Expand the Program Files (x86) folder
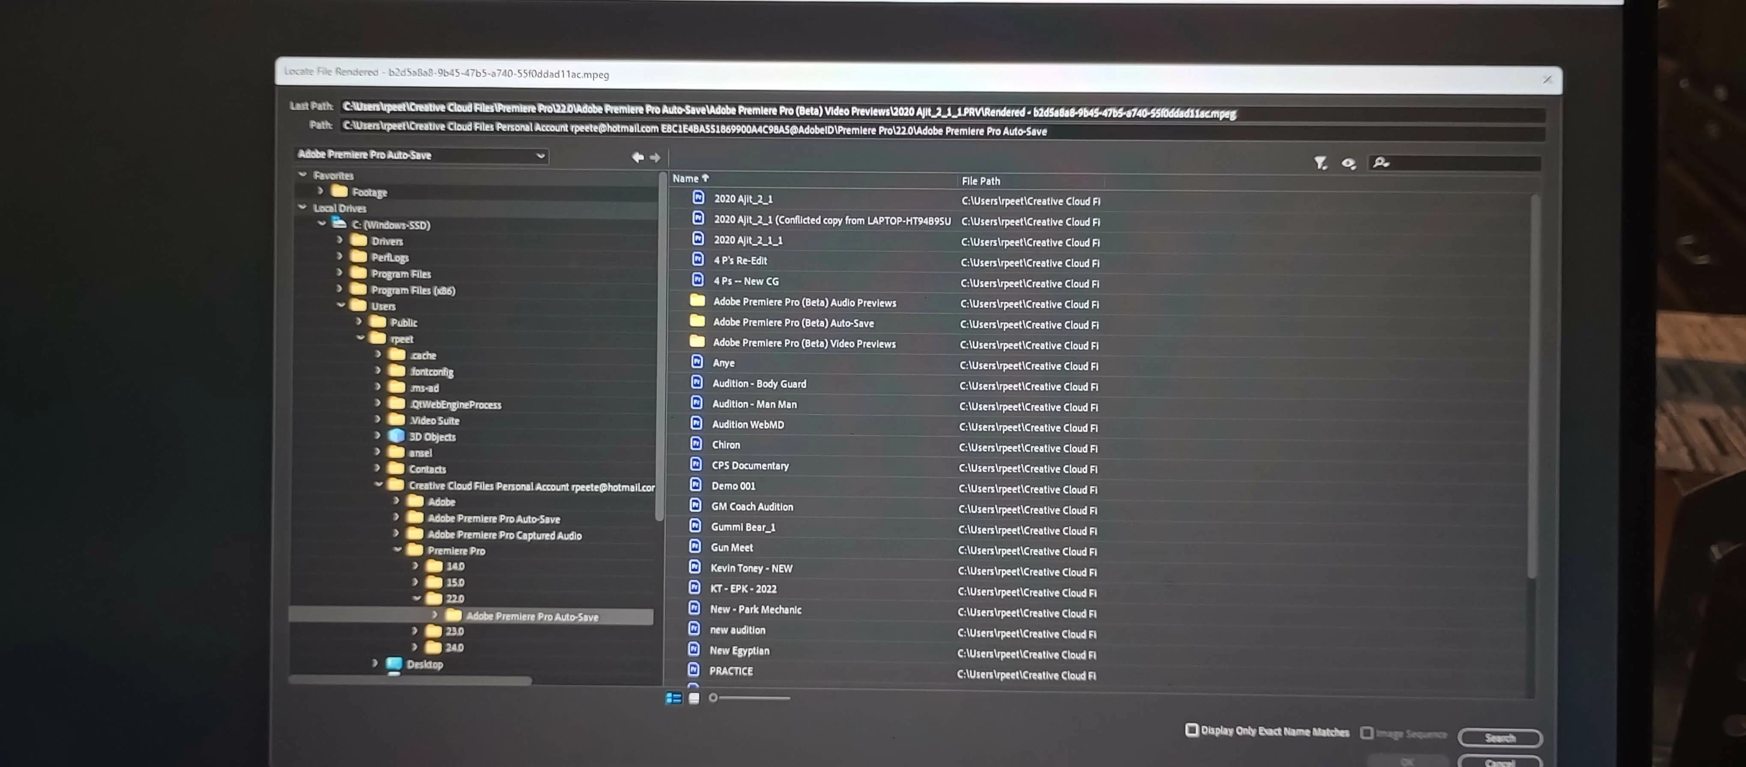The image size is (1746, 767). pyautogui.click(x=340, y=290)
